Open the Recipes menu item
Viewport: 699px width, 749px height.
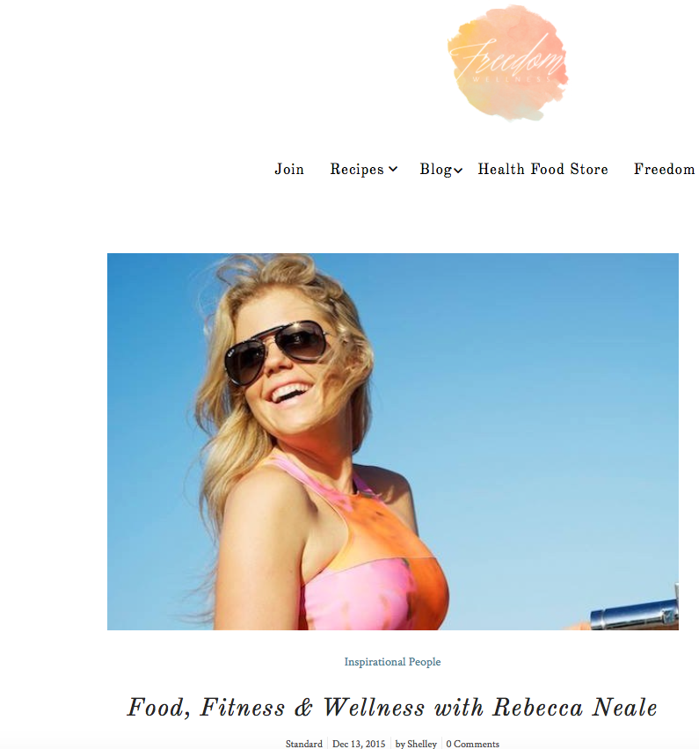(357, 169)
